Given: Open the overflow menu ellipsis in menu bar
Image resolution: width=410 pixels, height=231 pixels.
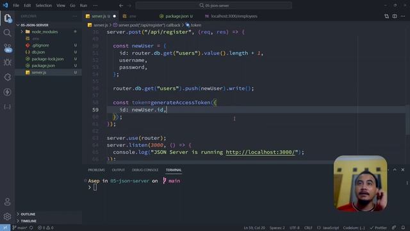Looking at the screenshot, I should pyautogui.click(x=95, y=6).
